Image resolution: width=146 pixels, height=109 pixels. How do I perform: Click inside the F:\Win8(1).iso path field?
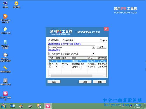click(x=70, y=47)
